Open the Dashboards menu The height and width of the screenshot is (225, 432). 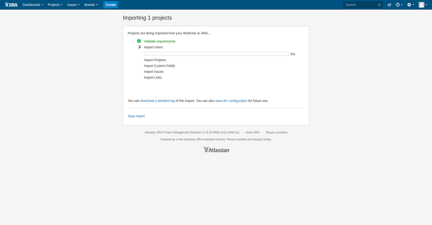click(x=33, y=5)
